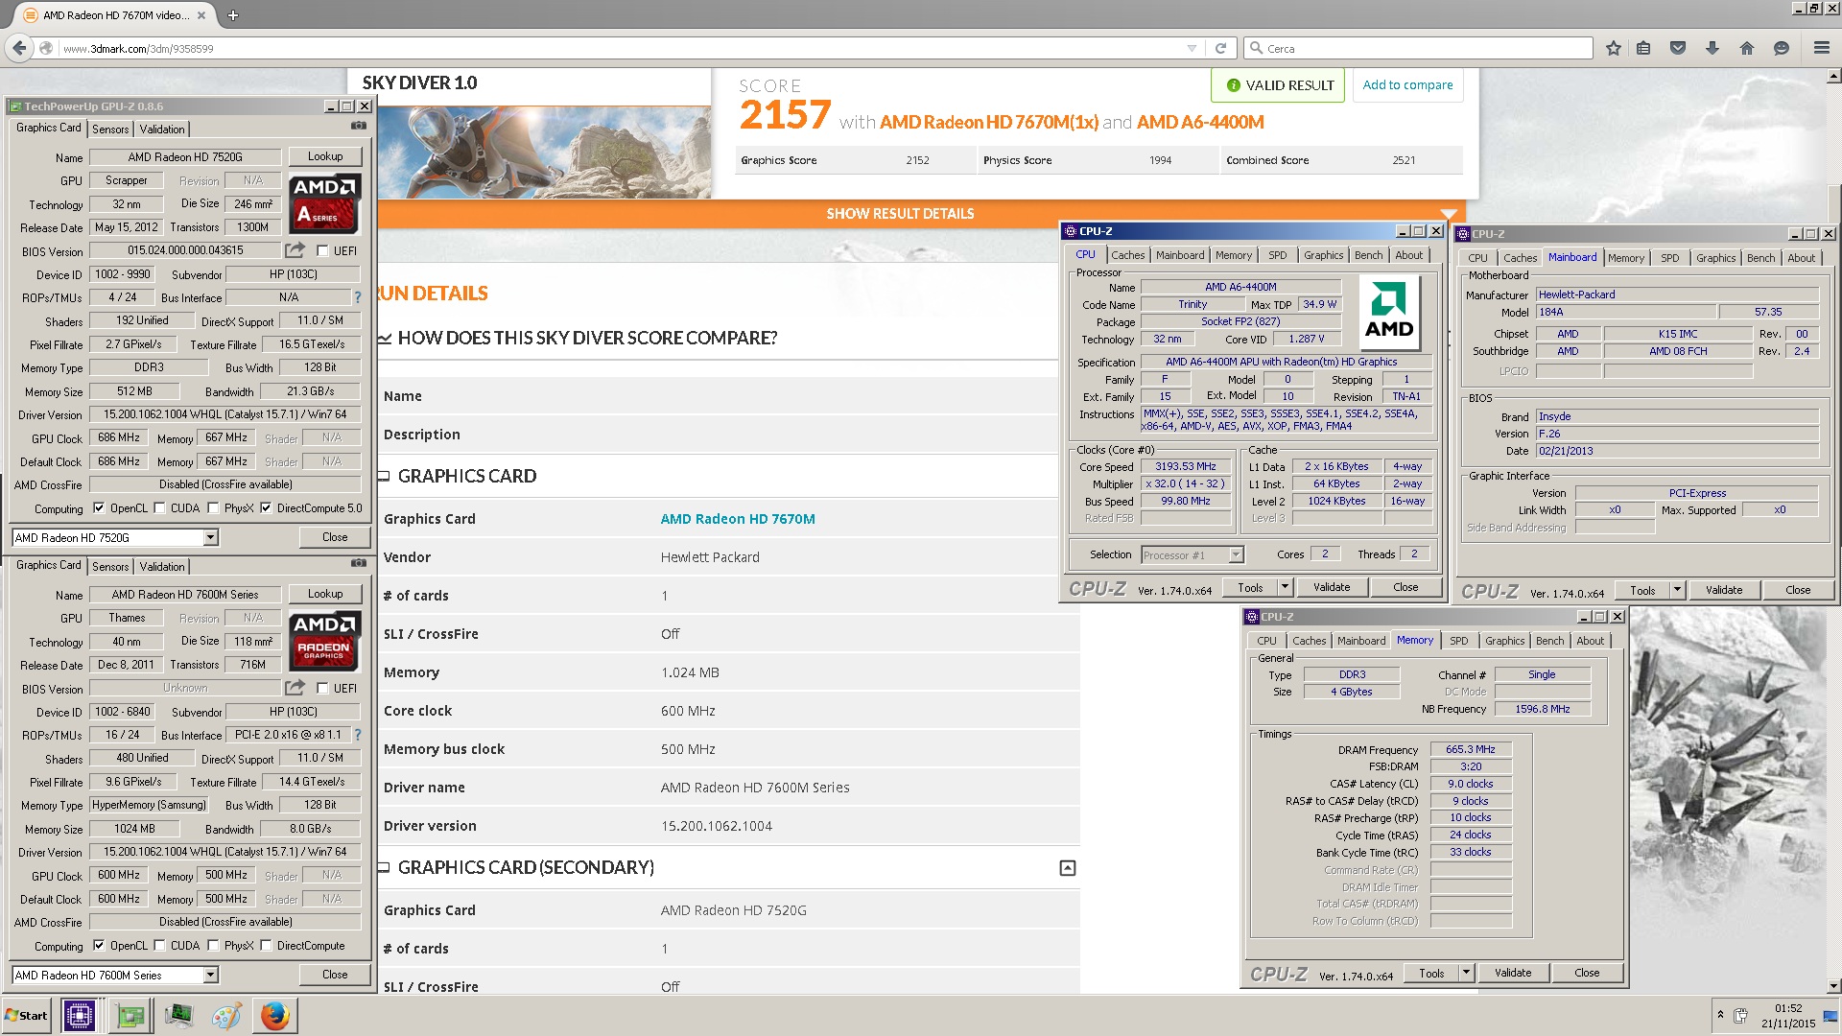Click the AMD processor logo in CPU-Z
Image resolution: width=1842 pixels, height=1036 pixels.
coord(1389,311)
